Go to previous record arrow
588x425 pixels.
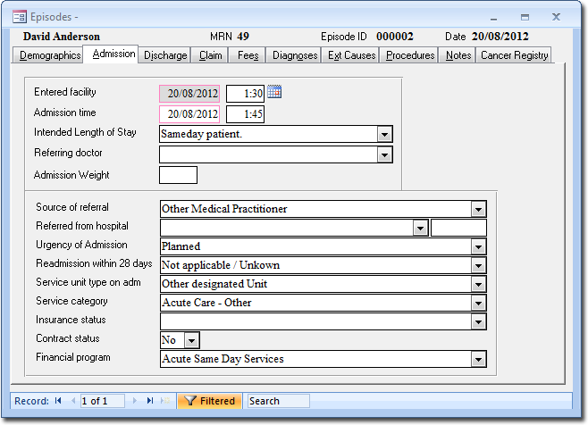[x=72, y=401]
